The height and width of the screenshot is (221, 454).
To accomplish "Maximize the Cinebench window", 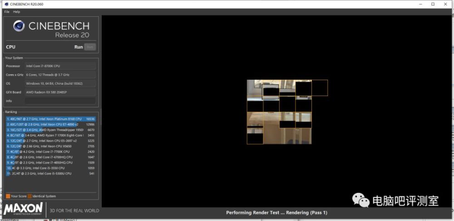I will pyautogui.click(x=433, y=5).
